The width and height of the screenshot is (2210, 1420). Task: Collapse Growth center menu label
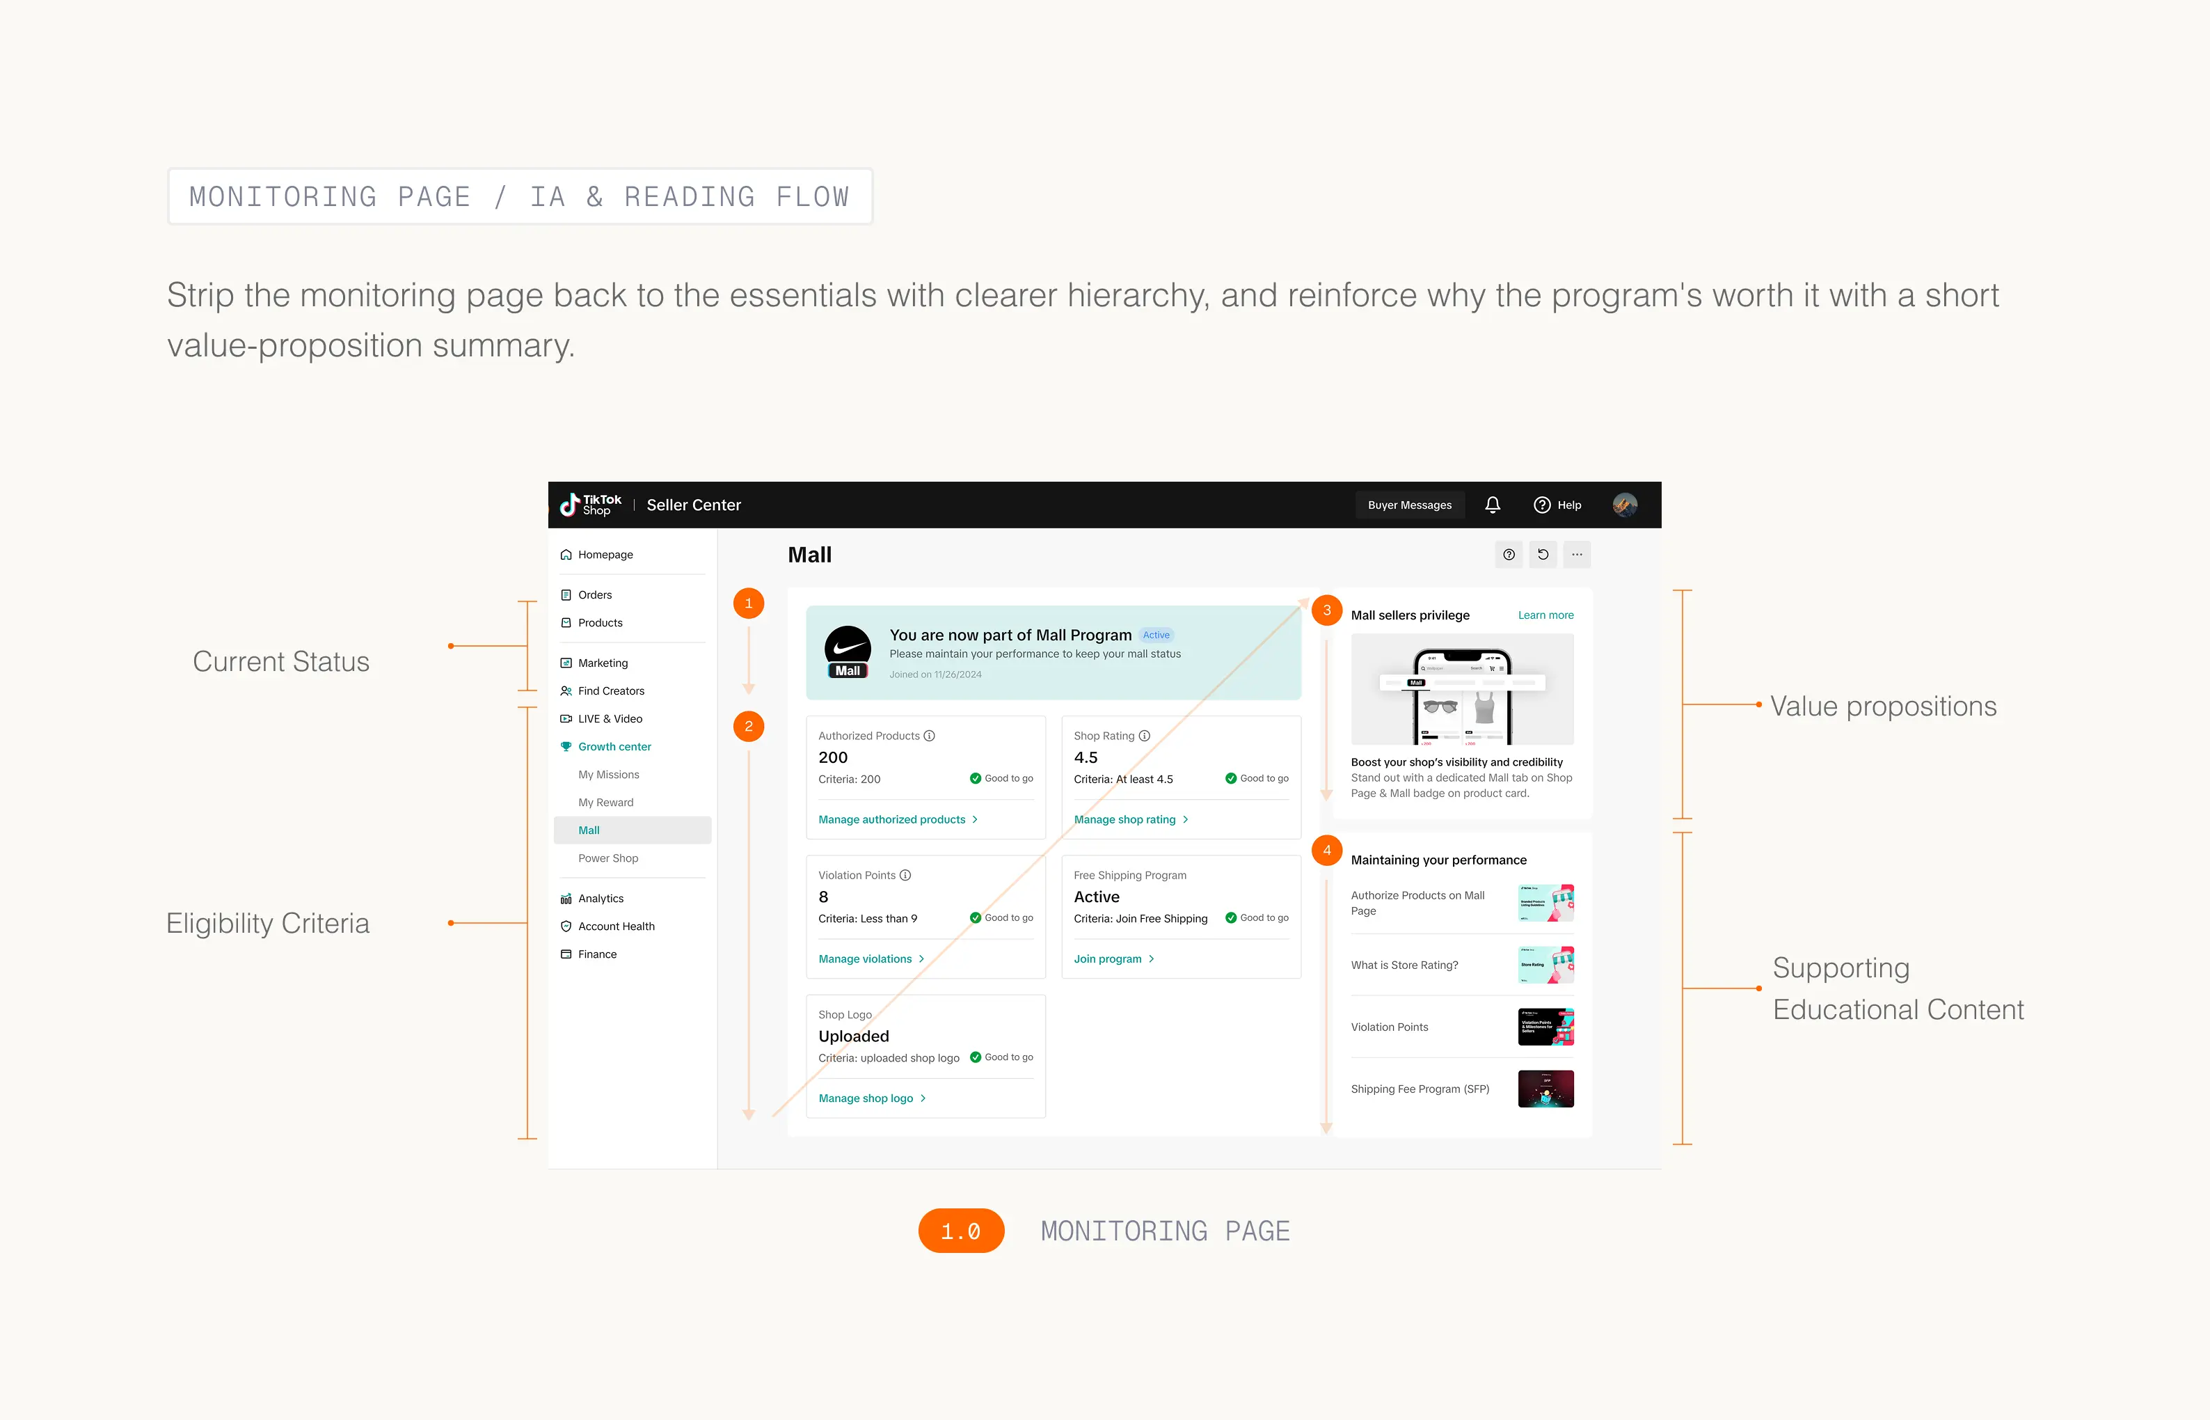point(614,746)
